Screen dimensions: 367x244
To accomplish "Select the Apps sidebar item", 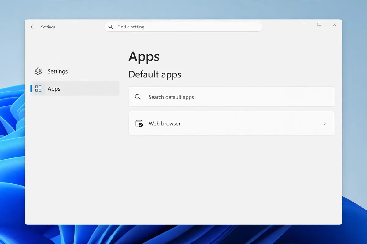I will click(75, 89).
